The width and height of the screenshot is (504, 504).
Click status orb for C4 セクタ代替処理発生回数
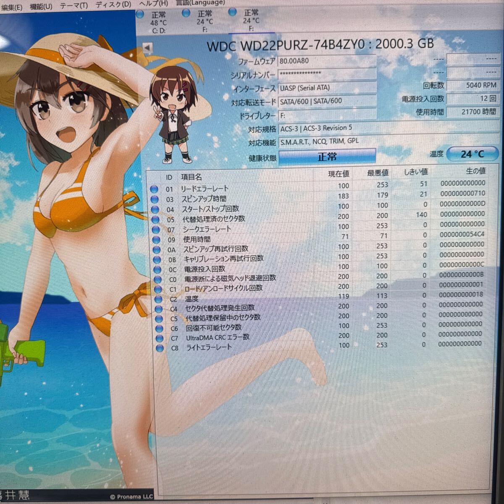[x=159, y=309]
